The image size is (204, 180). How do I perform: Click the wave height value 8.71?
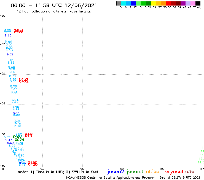pyautogui.click(x=15, y=152)
